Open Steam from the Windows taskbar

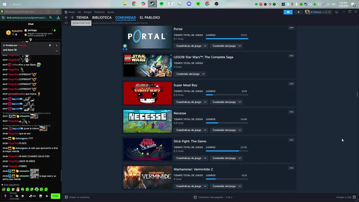coord(152,4)
